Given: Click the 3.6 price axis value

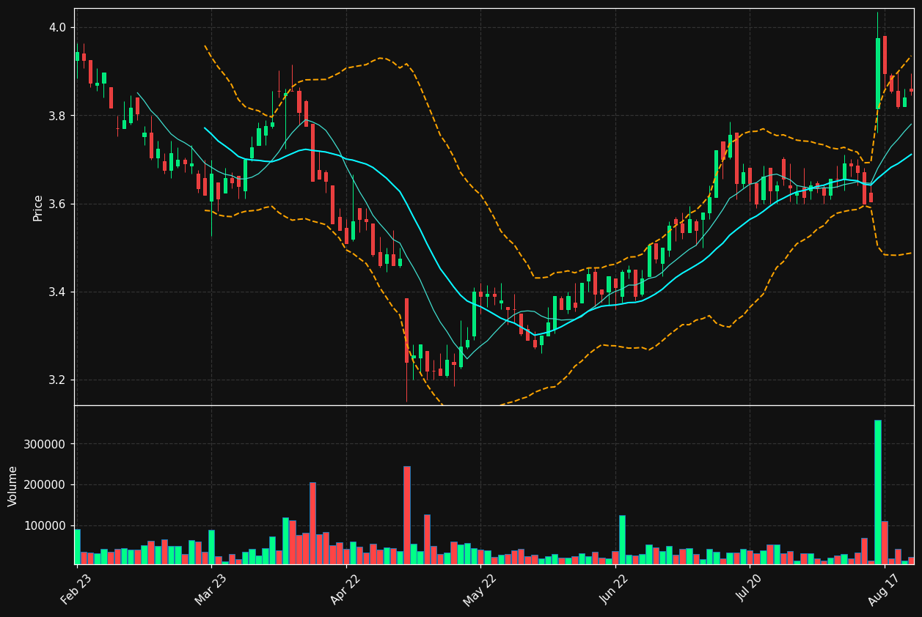Looking at the screenshot, I should pos(57,204).
